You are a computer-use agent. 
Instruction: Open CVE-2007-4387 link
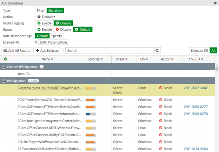(x=195, y=88)
